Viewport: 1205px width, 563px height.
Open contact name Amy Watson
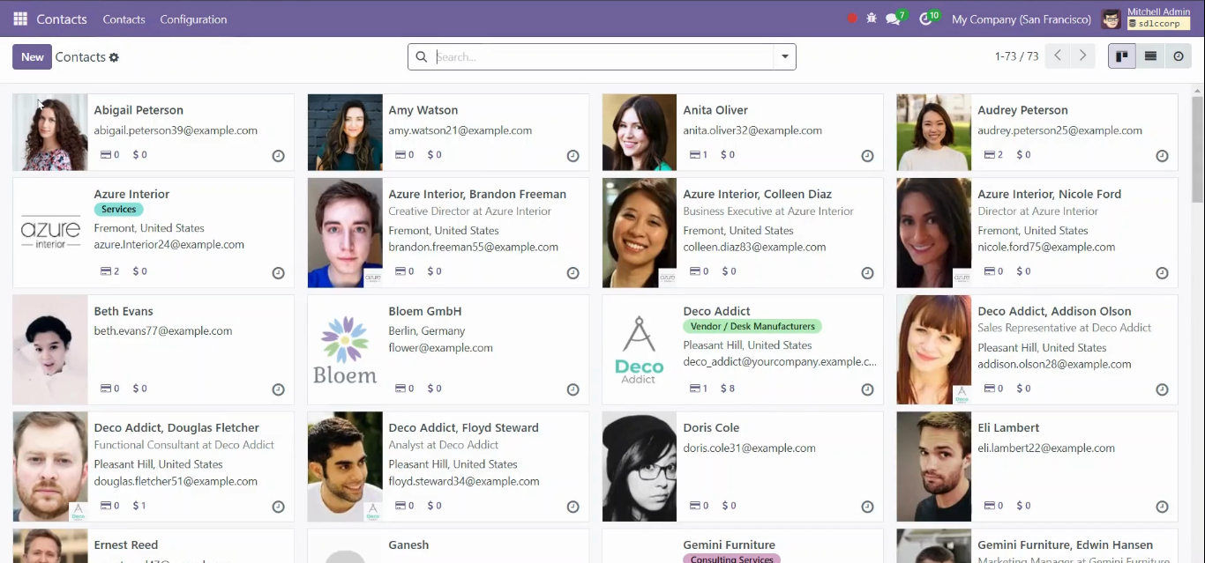(x=423, y=110)
